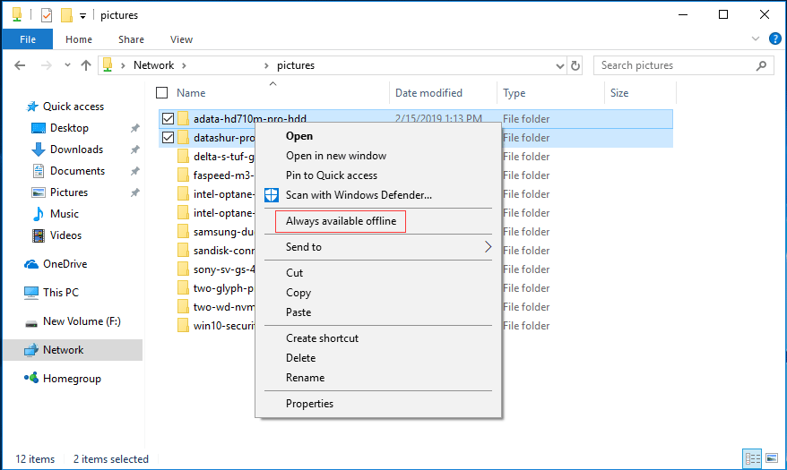Switch to the View ribbon tab

181,39
